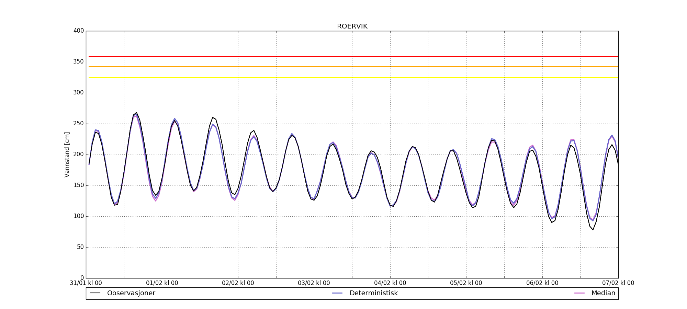
Task: Select the Observasjoner legend label
Action: (x=131, y=293)
